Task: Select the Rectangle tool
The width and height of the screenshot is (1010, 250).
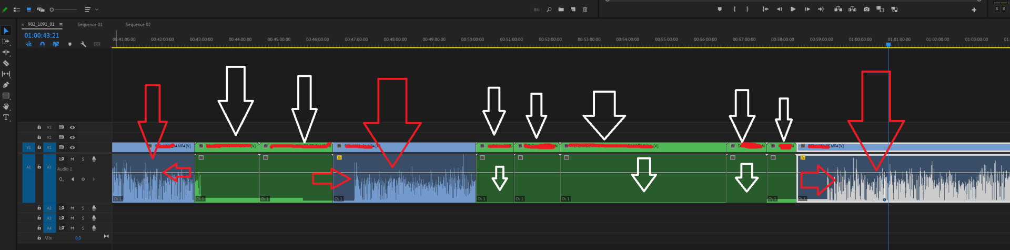Action: 6,96
